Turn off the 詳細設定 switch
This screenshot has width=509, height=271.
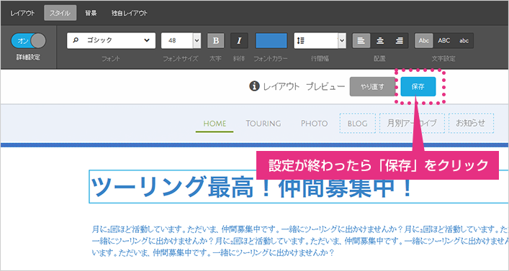(29, 40)
